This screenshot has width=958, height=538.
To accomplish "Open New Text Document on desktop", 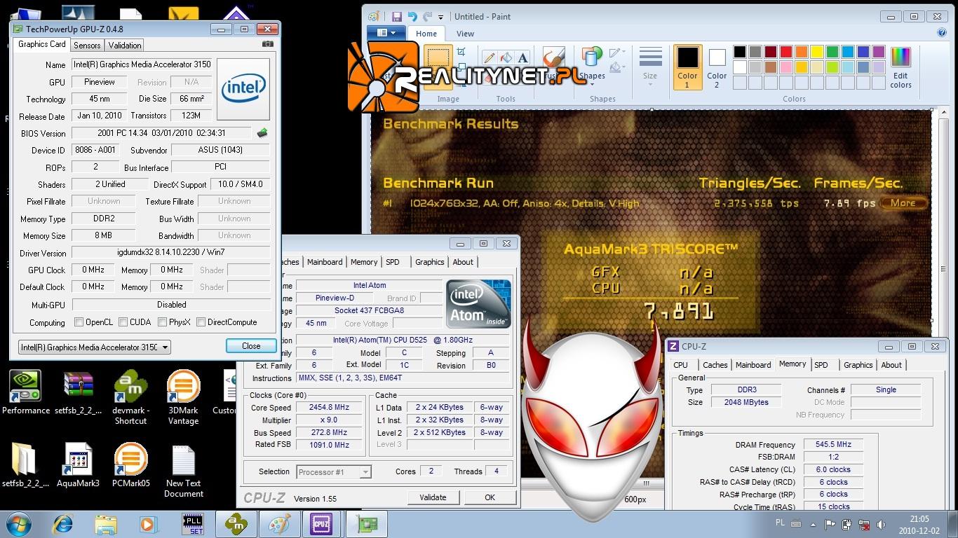I will tap(183, 471).
